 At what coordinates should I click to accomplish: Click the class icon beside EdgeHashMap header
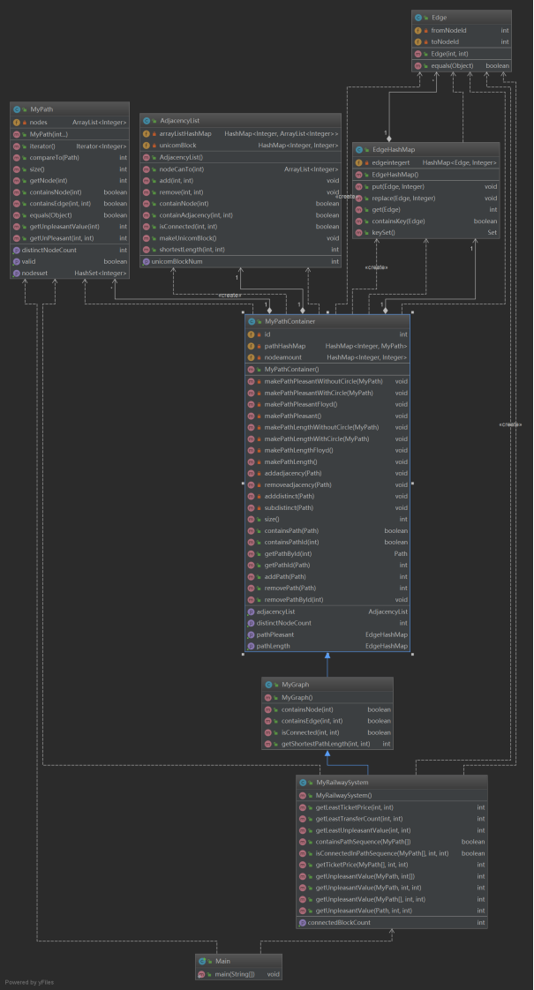(x=359, y=150)
